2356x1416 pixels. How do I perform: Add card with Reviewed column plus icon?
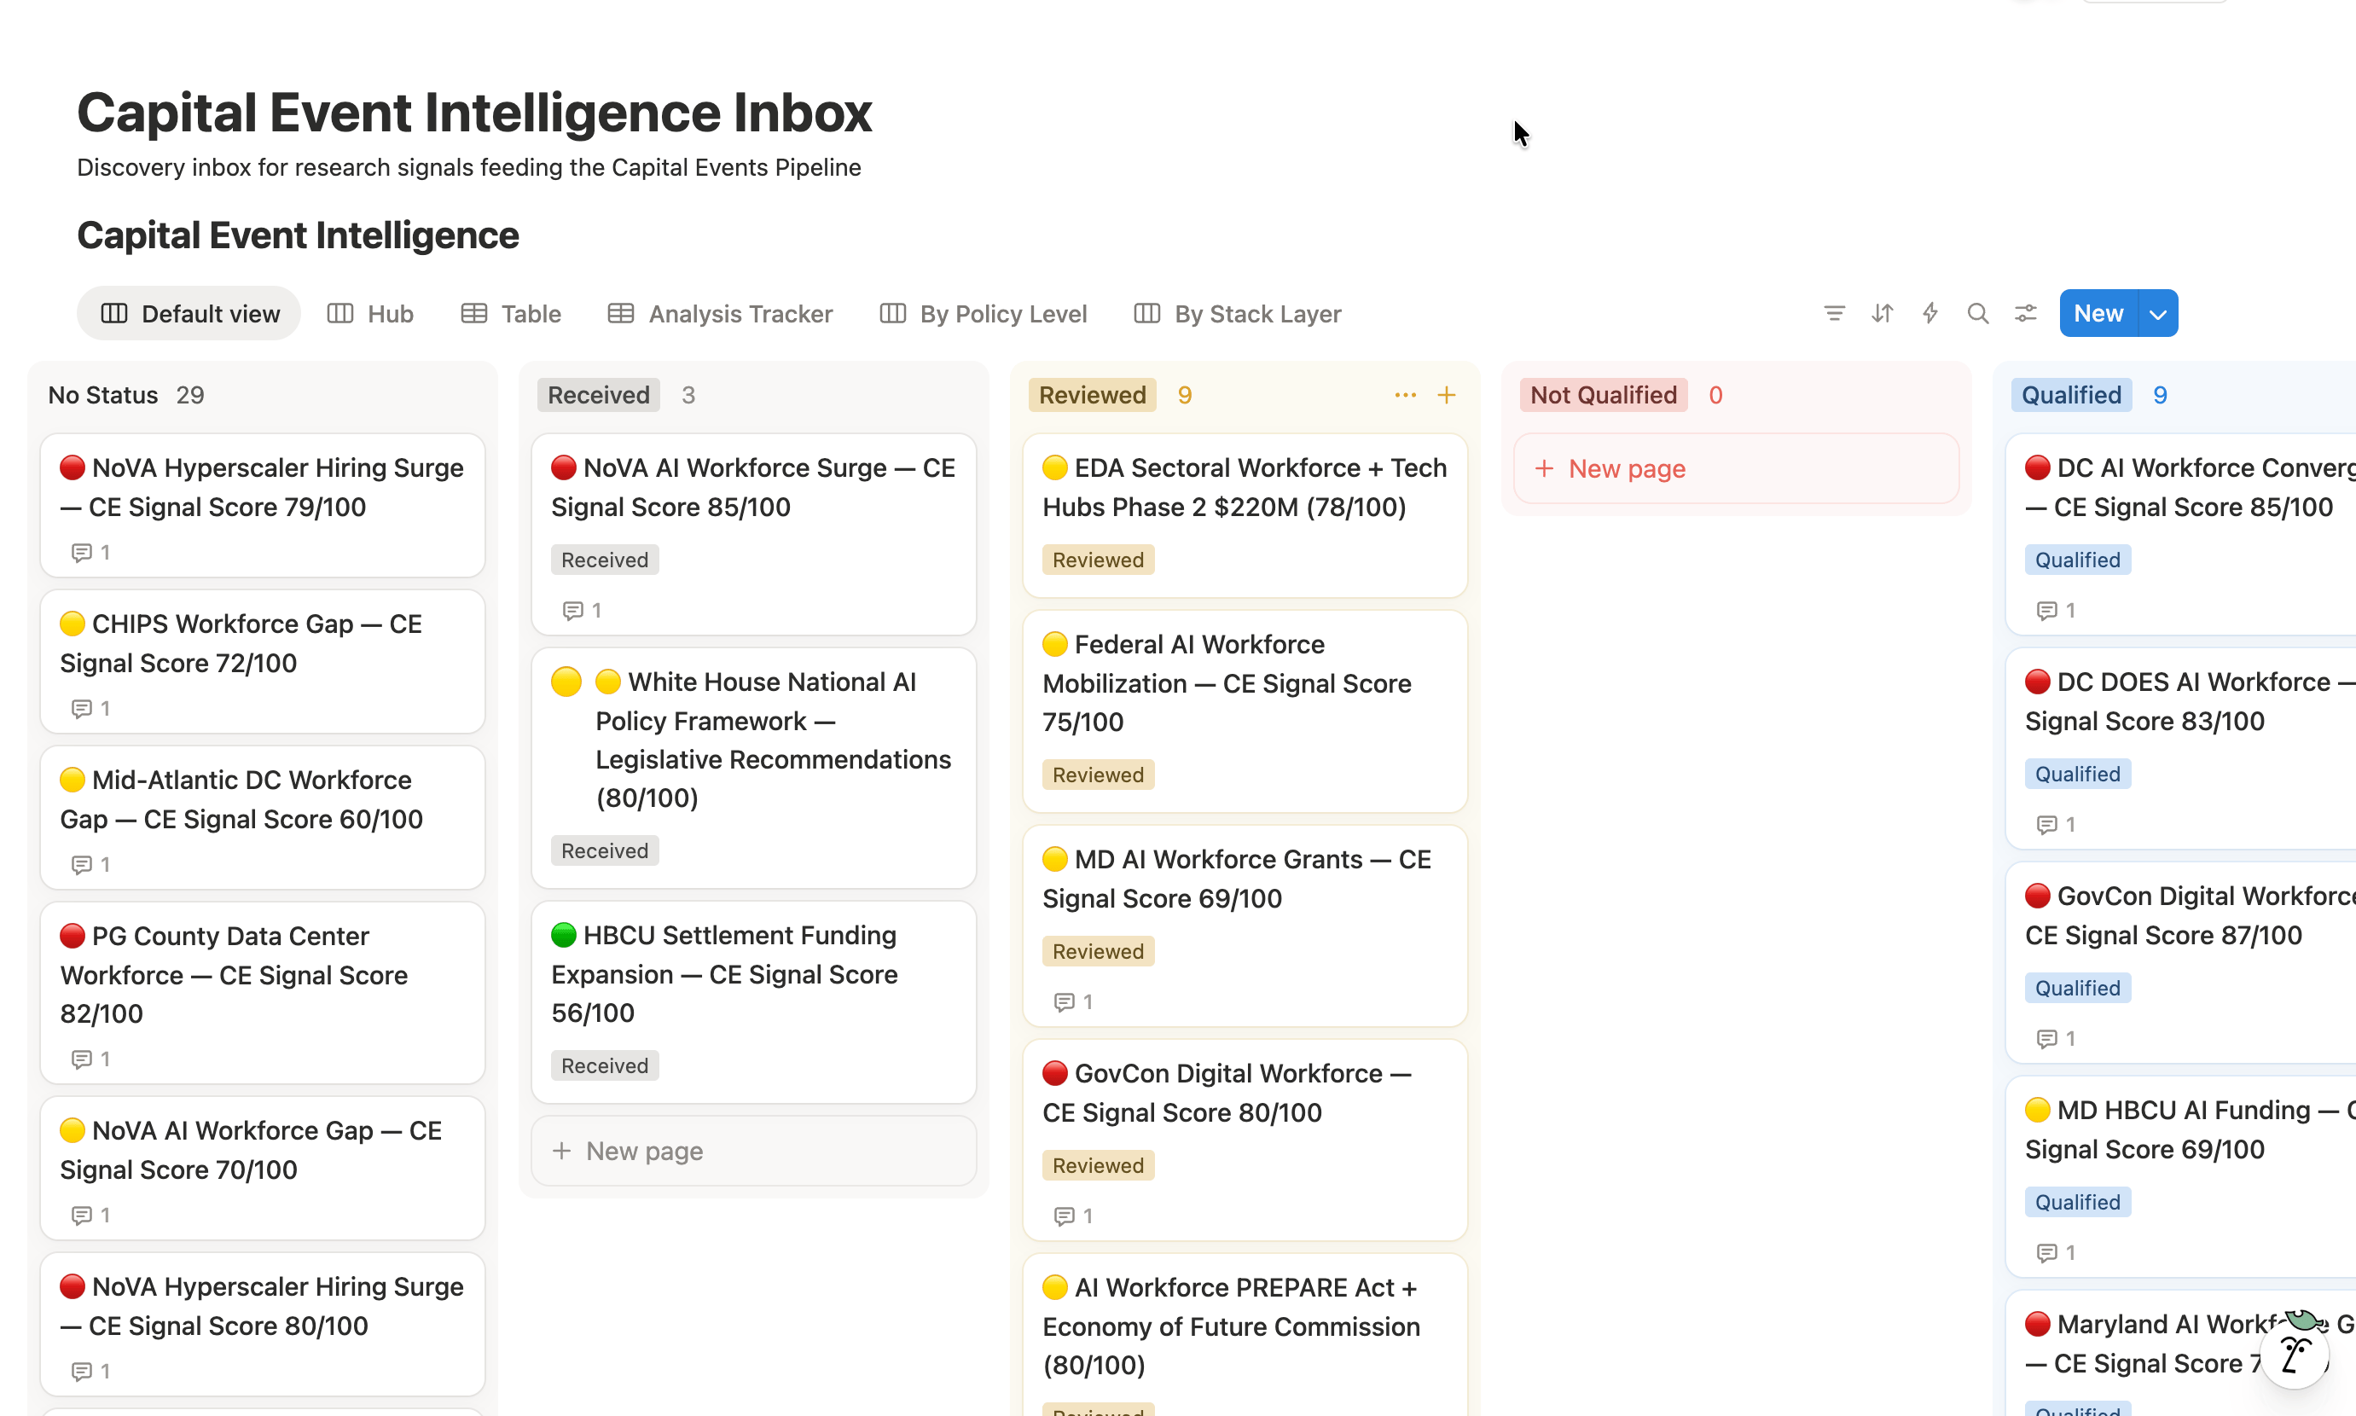point(1446,395)
